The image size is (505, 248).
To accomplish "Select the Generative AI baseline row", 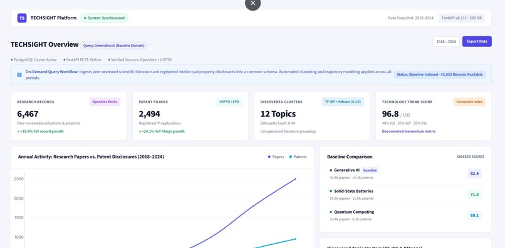I will pos(405,173).
